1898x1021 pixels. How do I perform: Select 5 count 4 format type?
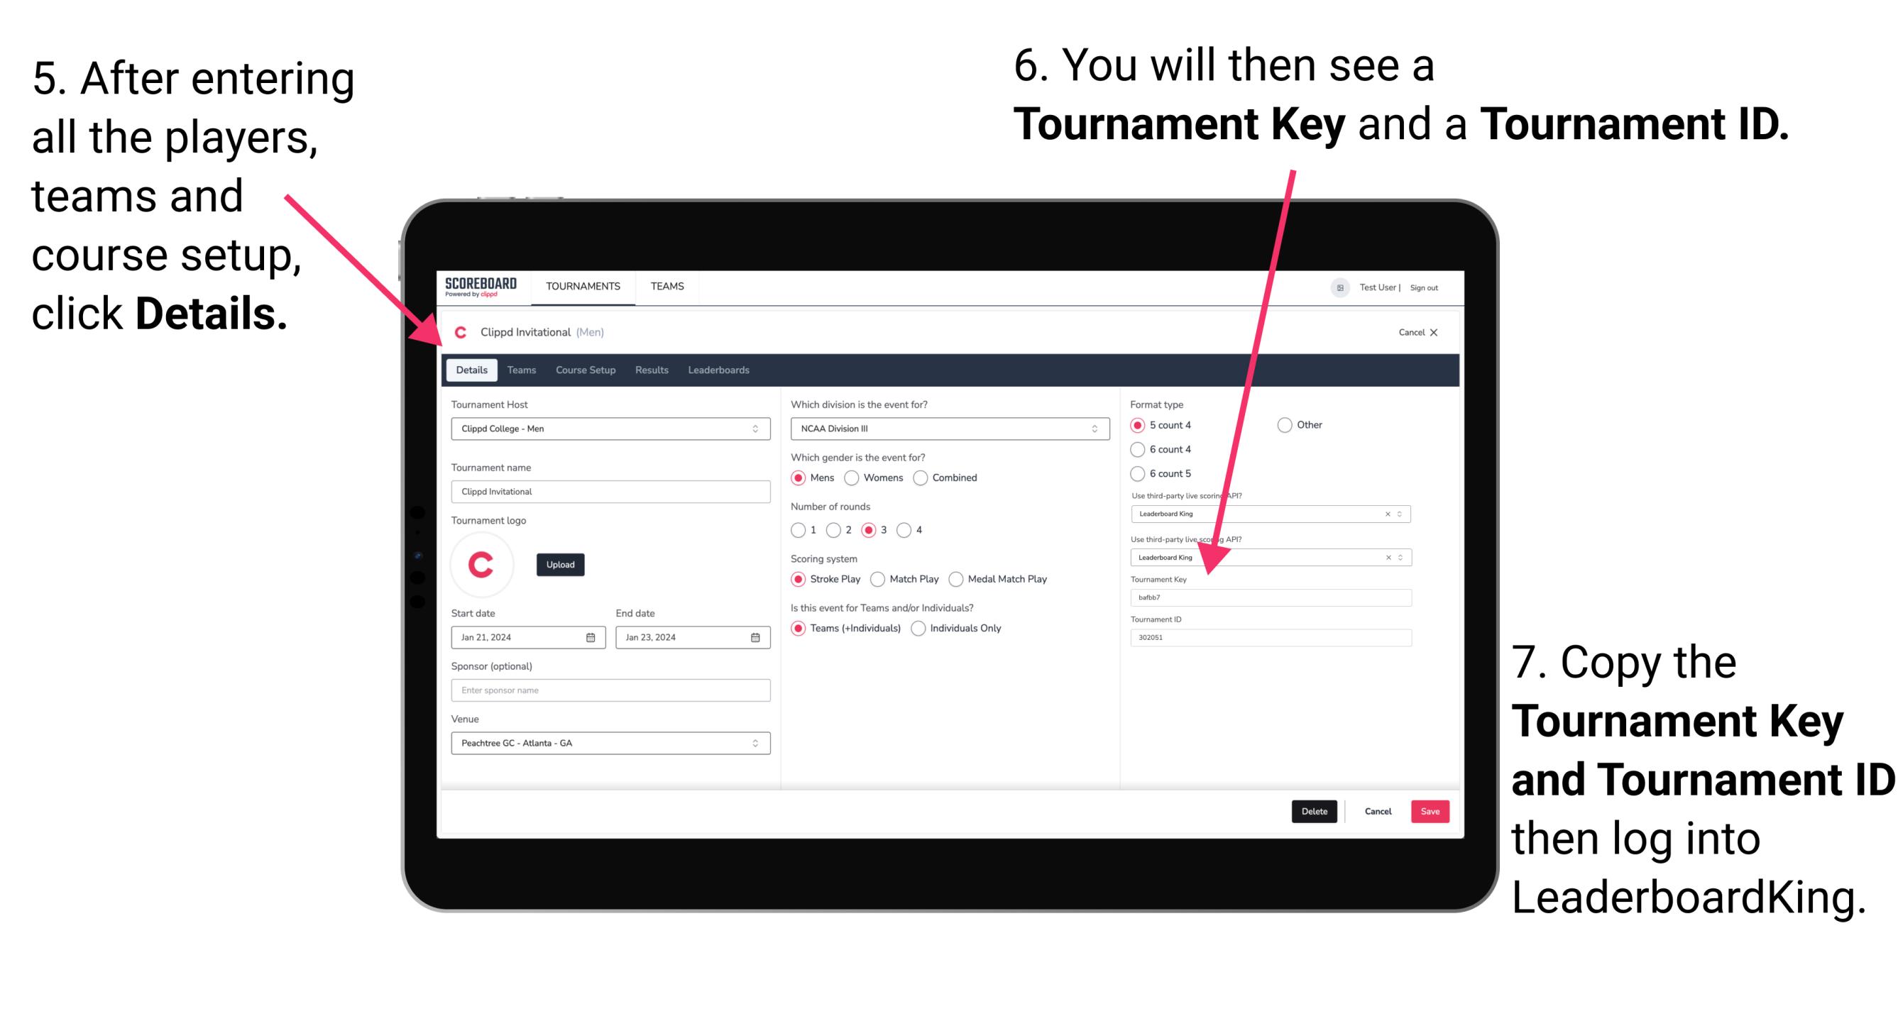pyautogui.click(x=1139, y=426)
